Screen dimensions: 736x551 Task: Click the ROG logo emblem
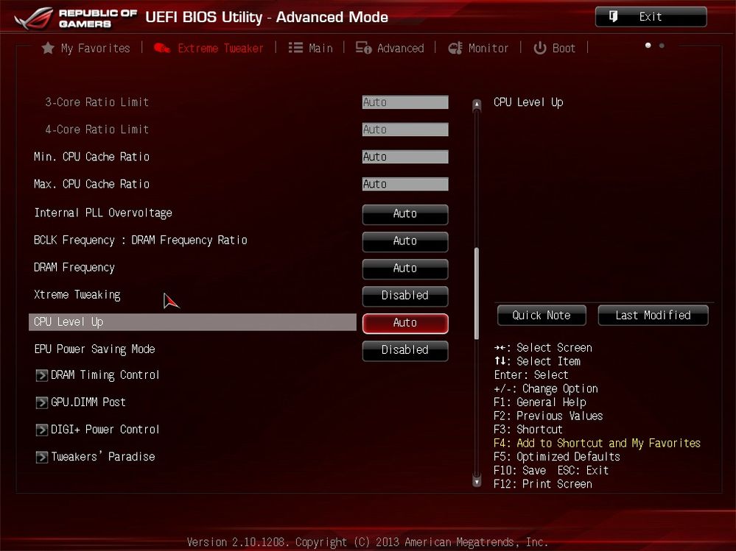coord(33,18)
